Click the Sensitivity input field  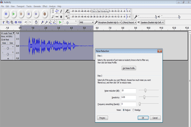click(129, 97)
